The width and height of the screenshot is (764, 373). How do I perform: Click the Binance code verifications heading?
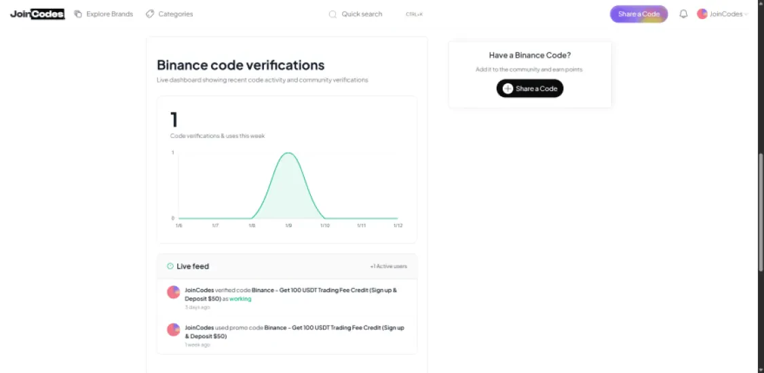tap(241, 64)
